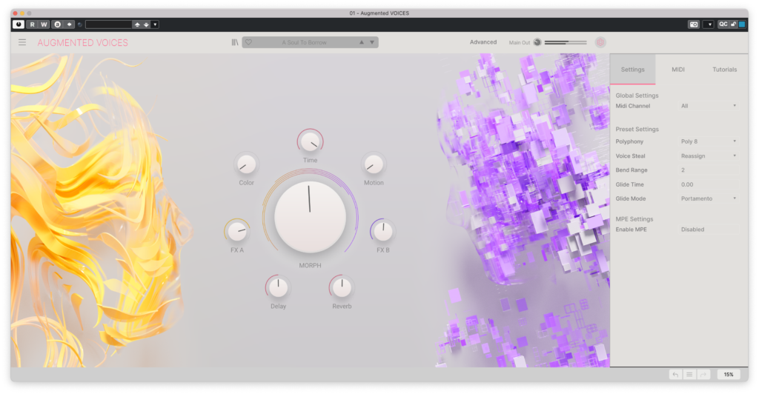
Task: Close the side panel with pink gear icon
Action: [x=600, y=42]
